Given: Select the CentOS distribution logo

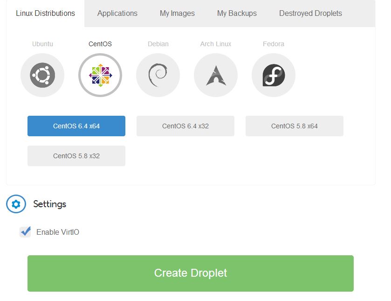Looking at the screenshot, I should 100,75.
